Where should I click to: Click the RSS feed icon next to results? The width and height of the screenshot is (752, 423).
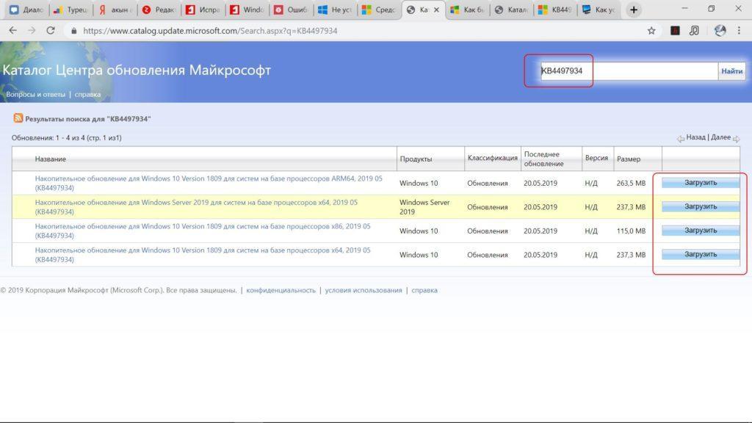(x=18, y=118)
